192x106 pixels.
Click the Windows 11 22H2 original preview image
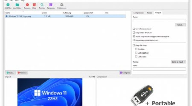coord(50,92)
